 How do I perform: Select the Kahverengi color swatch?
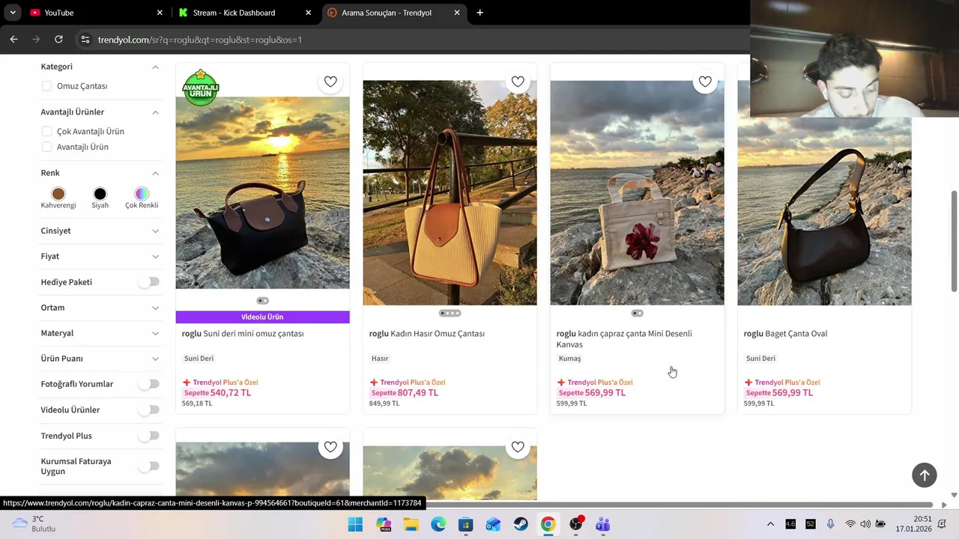[58, 194]
